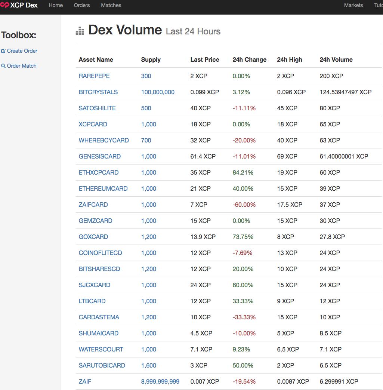This screenshot has height=390, width=383.
Task: Click the Supply column header
Action: 151,60
